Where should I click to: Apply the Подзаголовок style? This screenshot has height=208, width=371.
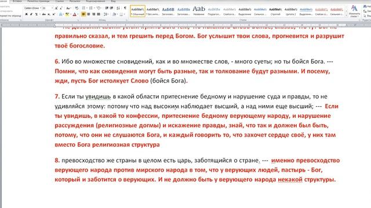pyautogui.click(x=214, y=12)
